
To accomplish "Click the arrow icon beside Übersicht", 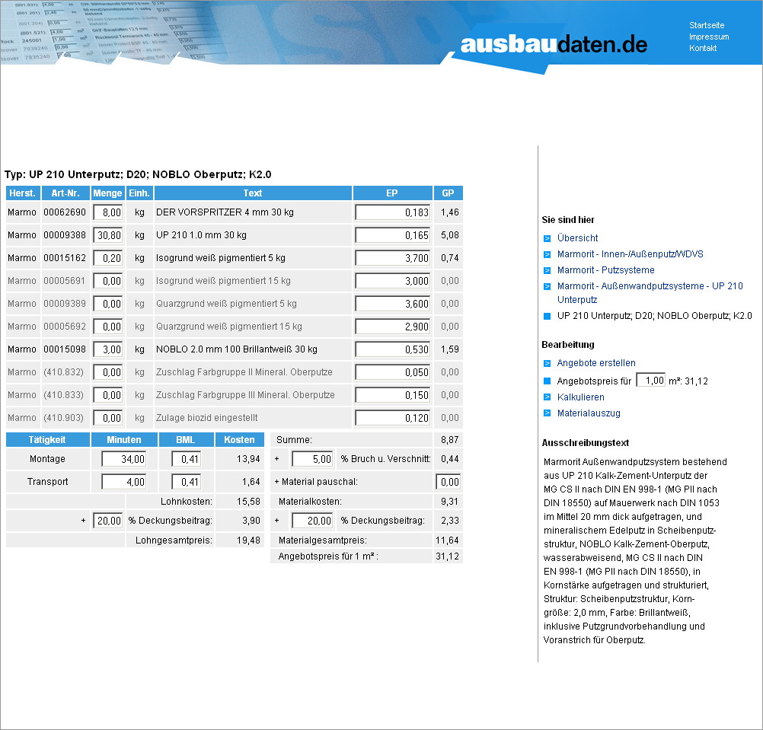I will point(547,238).
